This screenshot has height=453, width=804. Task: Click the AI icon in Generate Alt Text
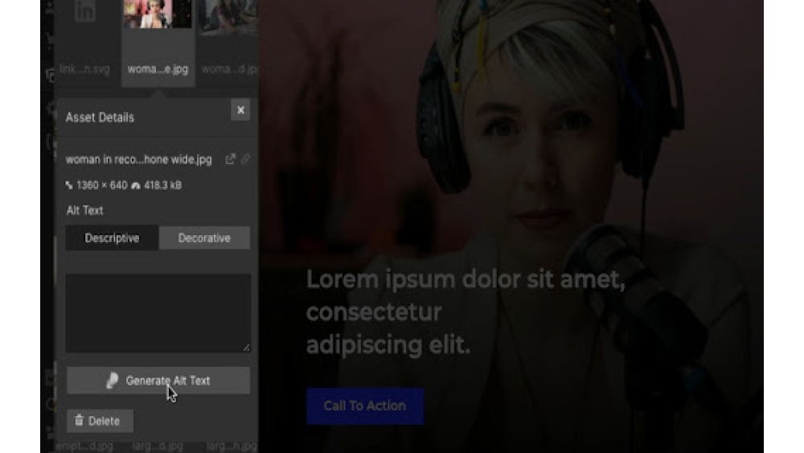point(112,381)
